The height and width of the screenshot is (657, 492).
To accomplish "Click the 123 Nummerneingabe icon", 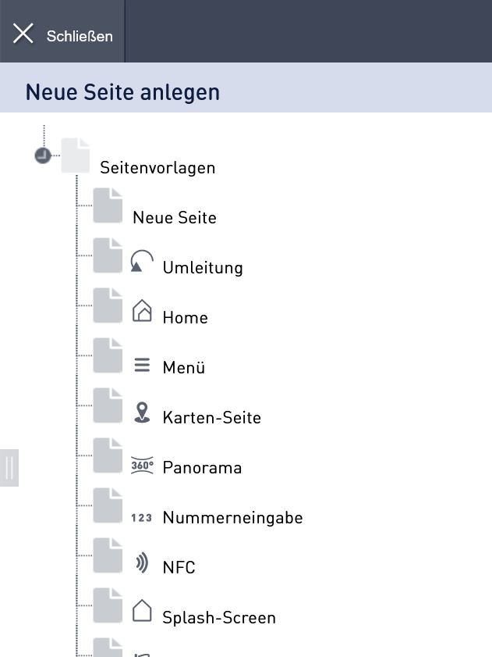I will pos(141,518).
